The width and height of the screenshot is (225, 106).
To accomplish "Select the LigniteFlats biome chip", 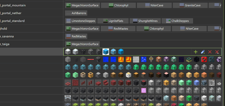I will tap(113, 21).
